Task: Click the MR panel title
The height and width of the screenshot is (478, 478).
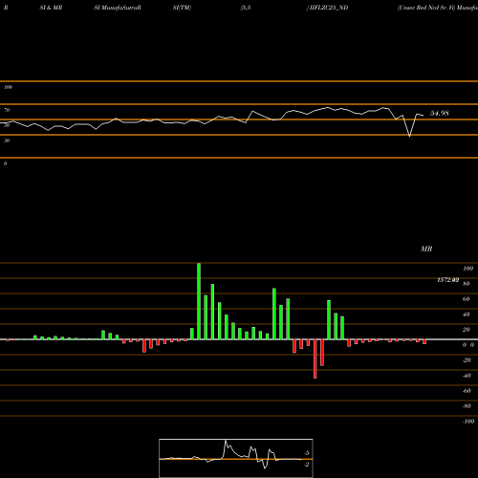Action: click(426, 249)
